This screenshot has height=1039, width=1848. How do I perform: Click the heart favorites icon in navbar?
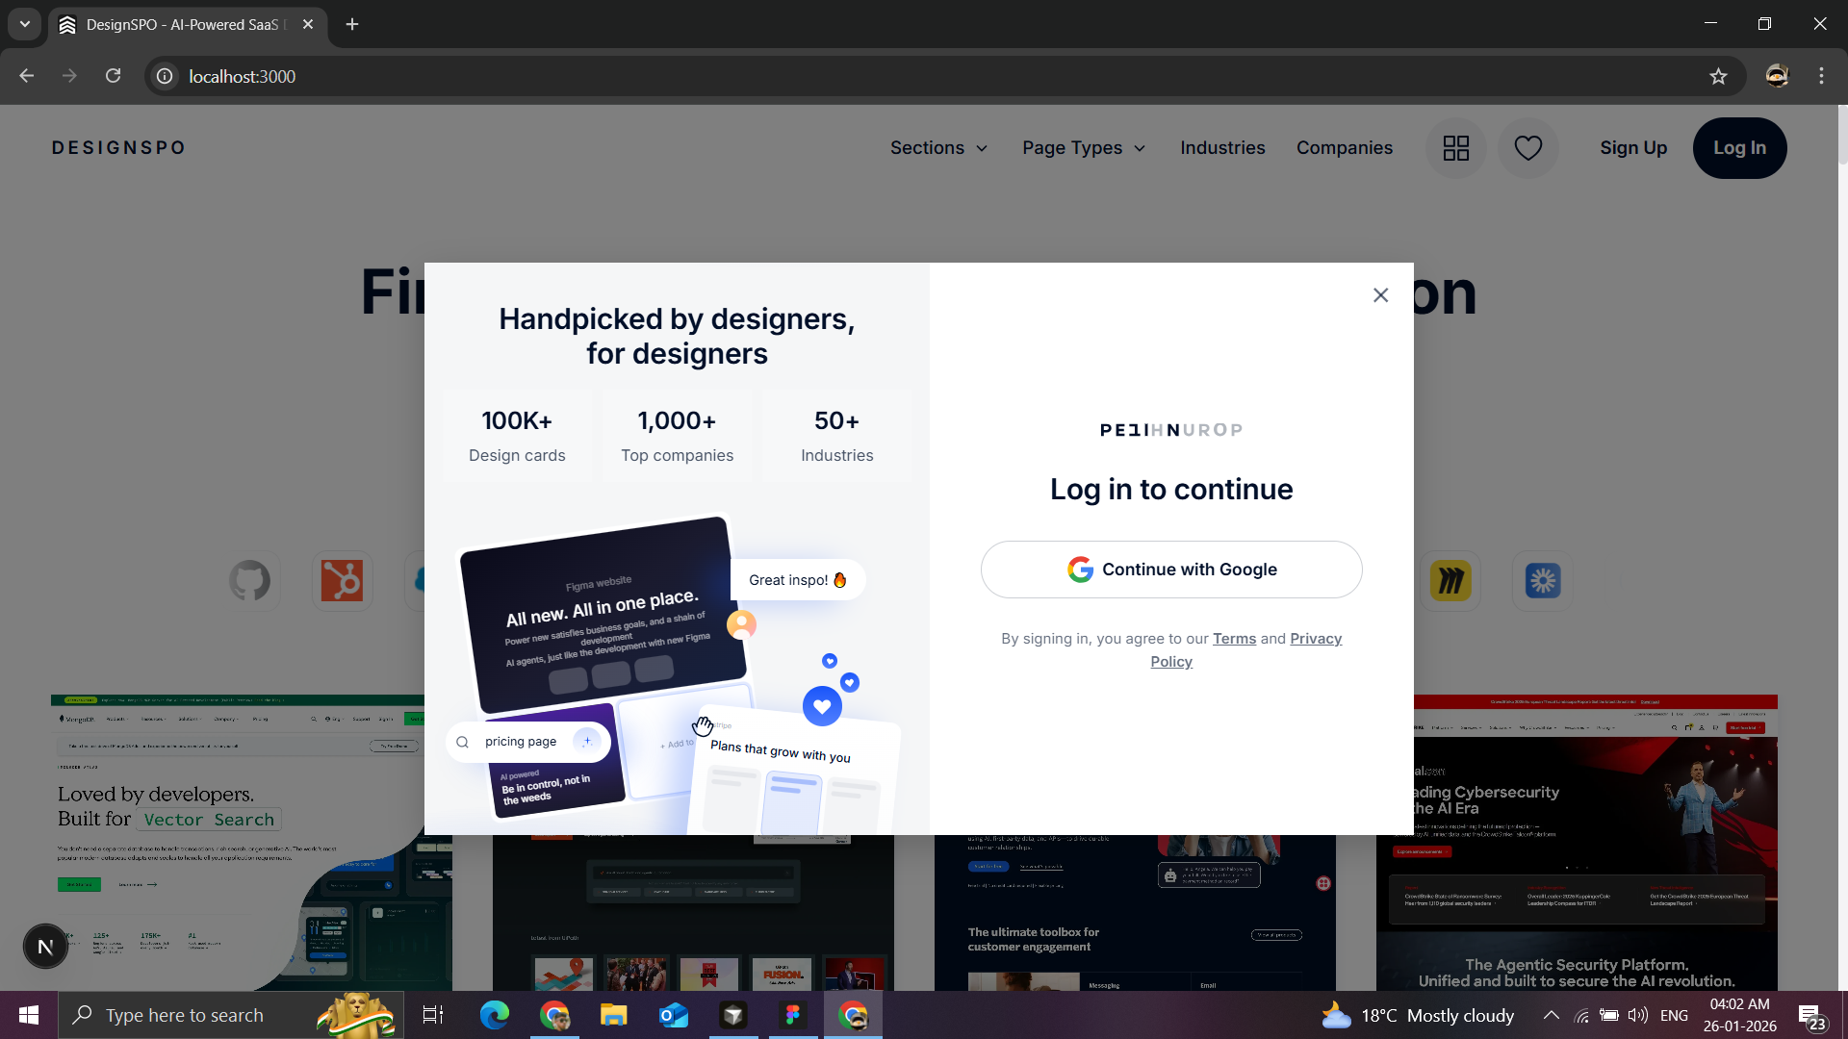pyautogui.click(x=1527, y=148)
